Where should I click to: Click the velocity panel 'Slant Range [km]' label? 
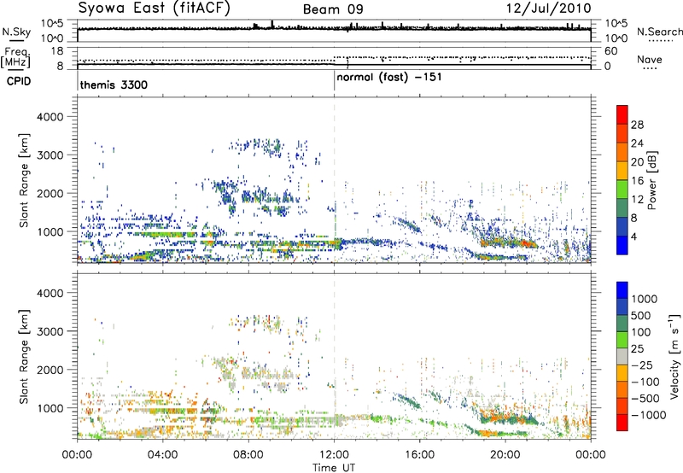tap(24, 357)
